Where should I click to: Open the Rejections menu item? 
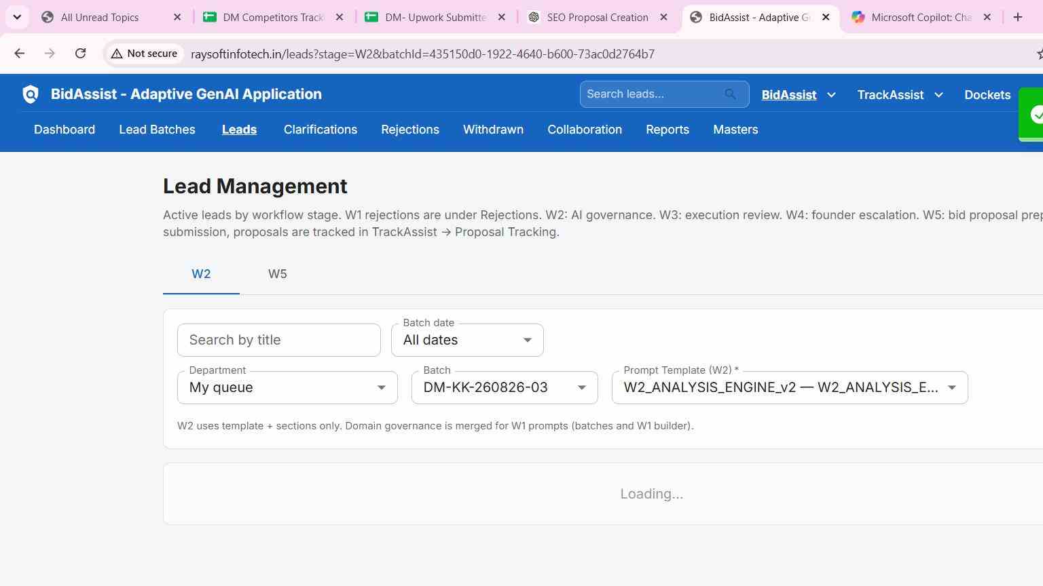[x=410, y=130]
